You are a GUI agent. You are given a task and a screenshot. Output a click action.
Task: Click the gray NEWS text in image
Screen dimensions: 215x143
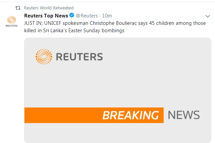coord(184,115)
